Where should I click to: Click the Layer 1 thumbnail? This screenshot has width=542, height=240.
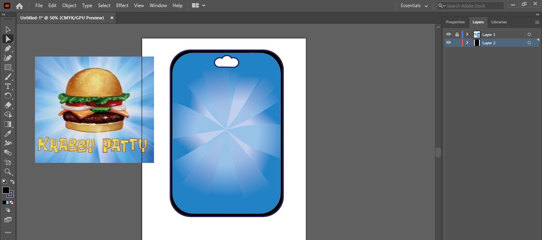477,34
